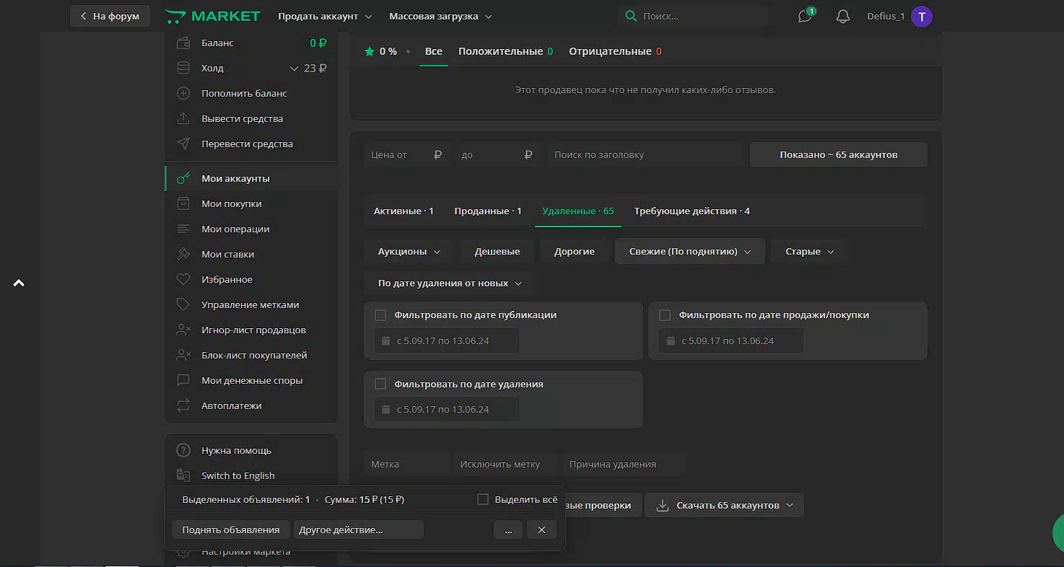The height and width of the screenshot is (567, 1064).
Task: Click the paper plane icon for Перевести средства
Action: click(x=183, y=144)
